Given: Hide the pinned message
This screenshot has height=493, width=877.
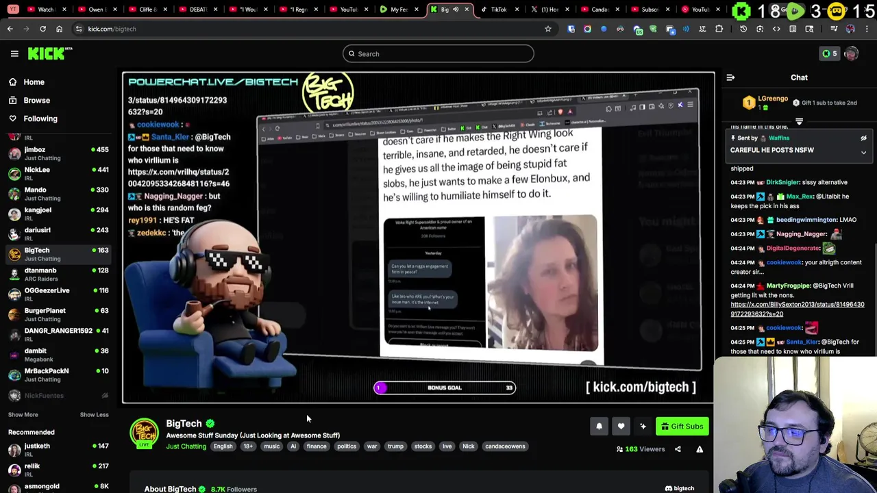Looking at the screenshot, I should click(863, 138).
